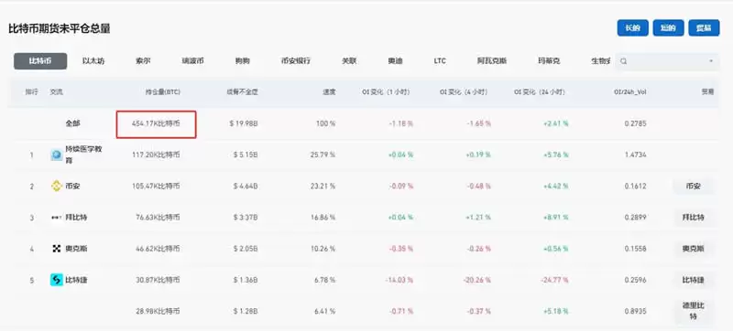Sort by OI/24h_Vol column header

click(x=630, y=92)
